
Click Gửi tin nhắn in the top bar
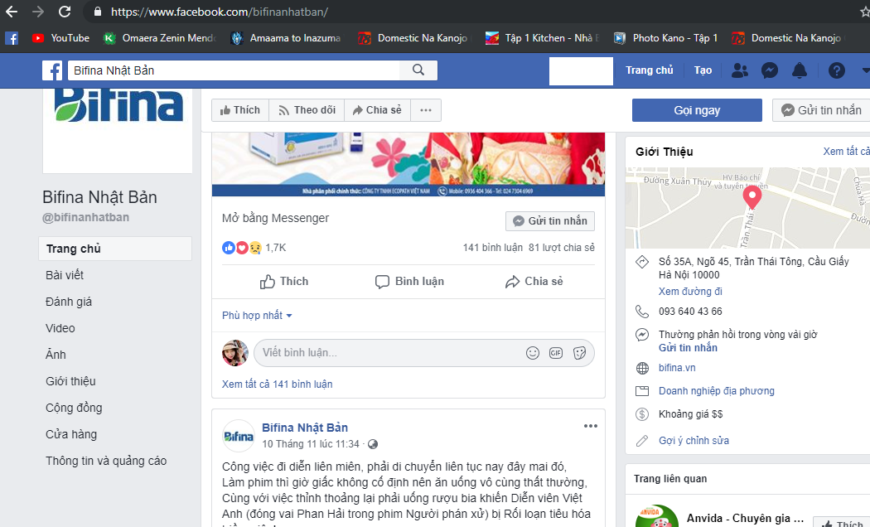(822, 110)
